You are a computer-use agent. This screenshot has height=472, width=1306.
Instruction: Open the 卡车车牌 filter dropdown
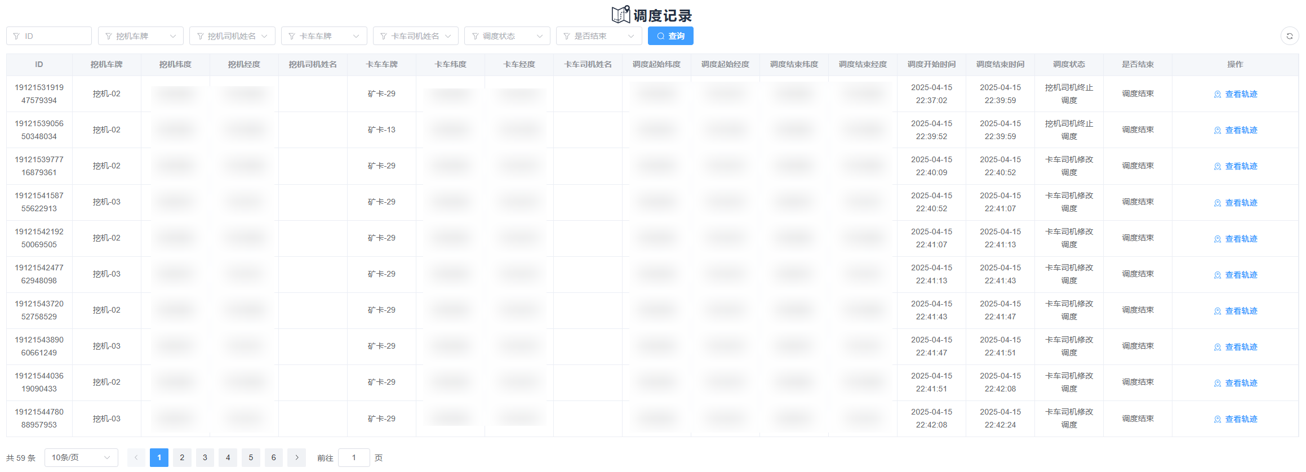[x=324, y=36]
